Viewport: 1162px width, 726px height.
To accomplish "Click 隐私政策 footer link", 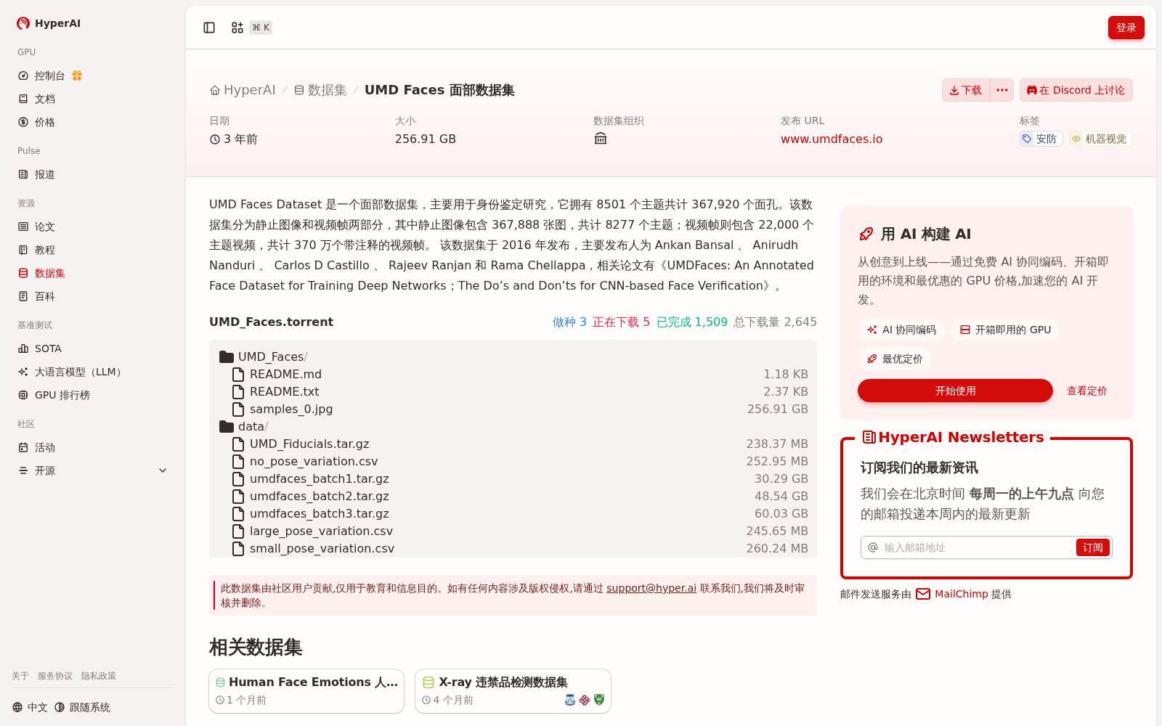I will (99, 676).
